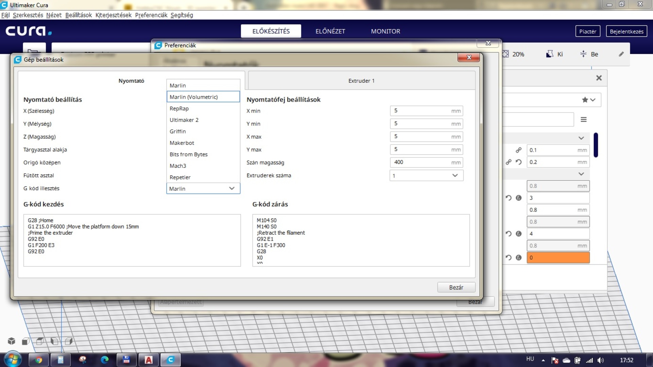Open the Beállítások menu
653x367 pixels.
click(x=79, y=15)
